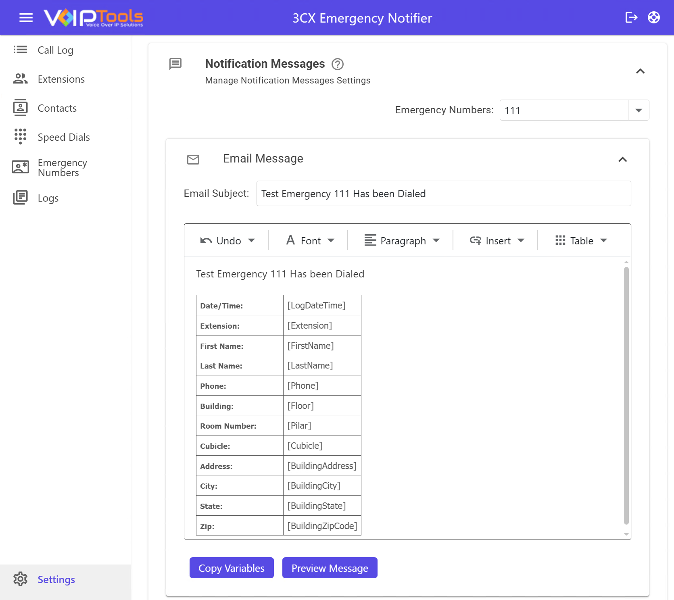Go to Contacts in the sidebar
Viewport: 674px width, 600px height.
pos(57,108)
